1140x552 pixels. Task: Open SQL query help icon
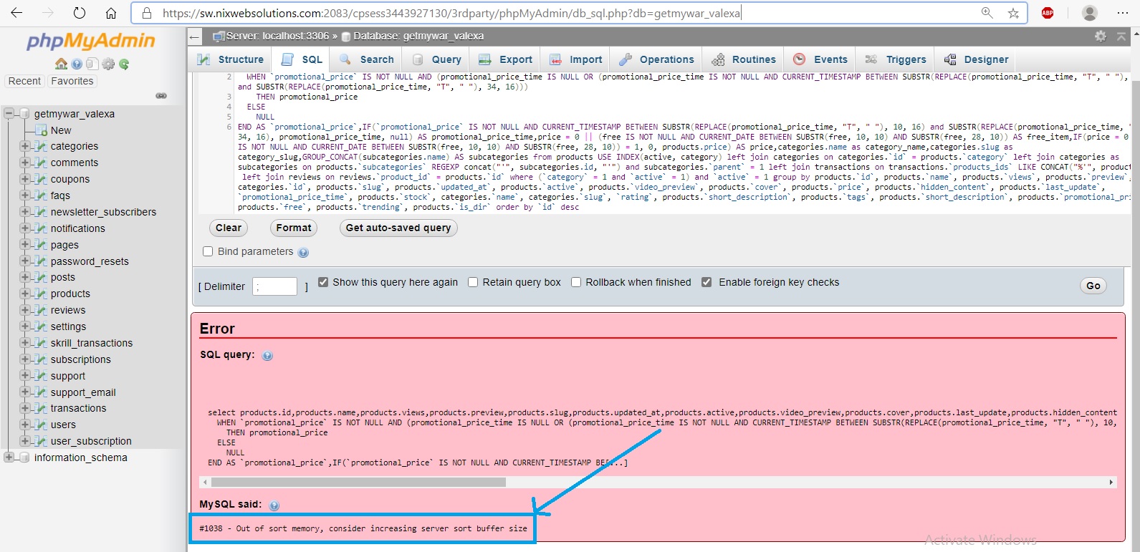(267, 356)
